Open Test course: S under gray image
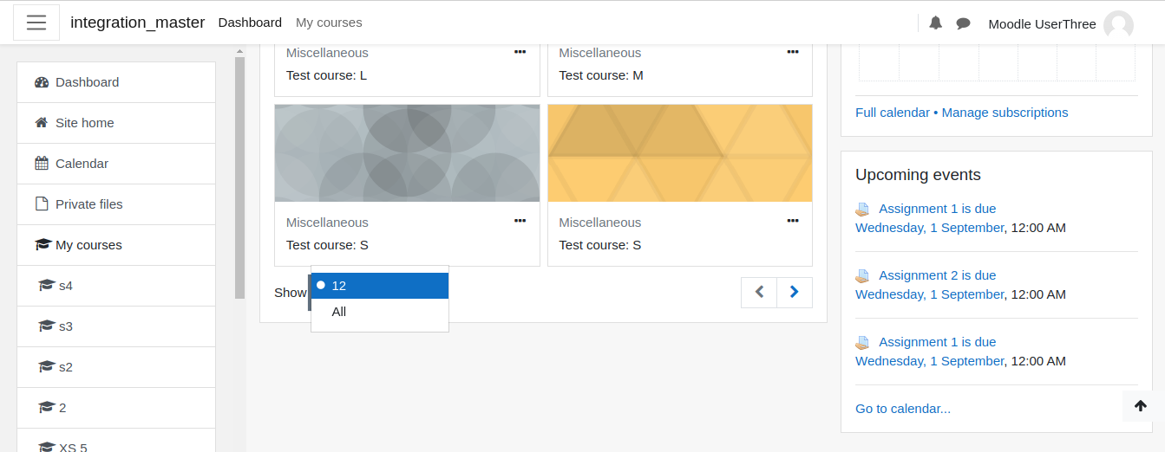Image resolution: width=1165 pixels, height=452 pixels. 327,245
